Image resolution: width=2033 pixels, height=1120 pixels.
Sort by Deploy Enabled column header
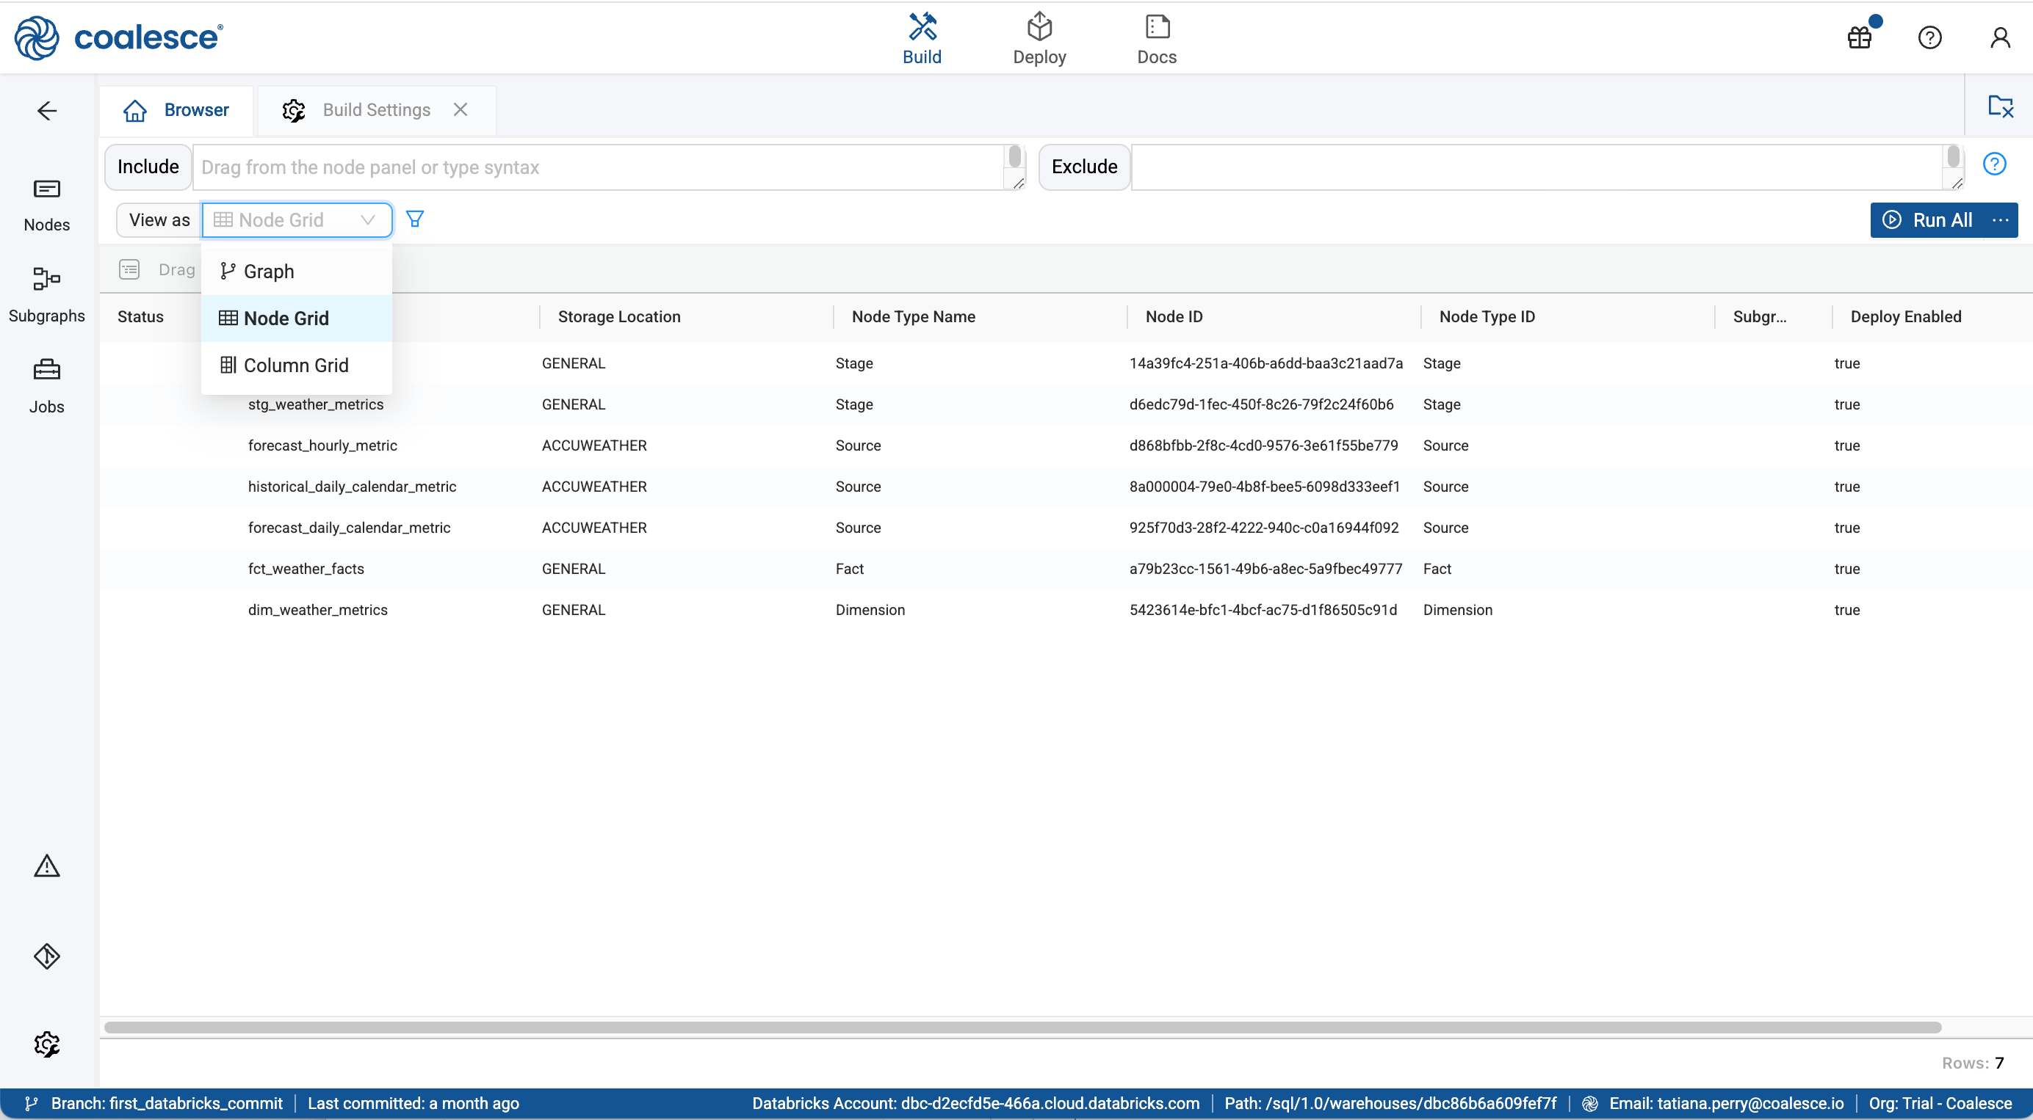[1905, 317]
